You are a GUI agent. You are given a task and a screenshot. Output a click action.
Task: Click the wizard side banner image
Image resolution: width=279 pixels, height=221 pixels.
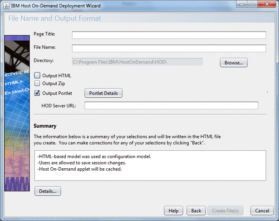(17, 113)
